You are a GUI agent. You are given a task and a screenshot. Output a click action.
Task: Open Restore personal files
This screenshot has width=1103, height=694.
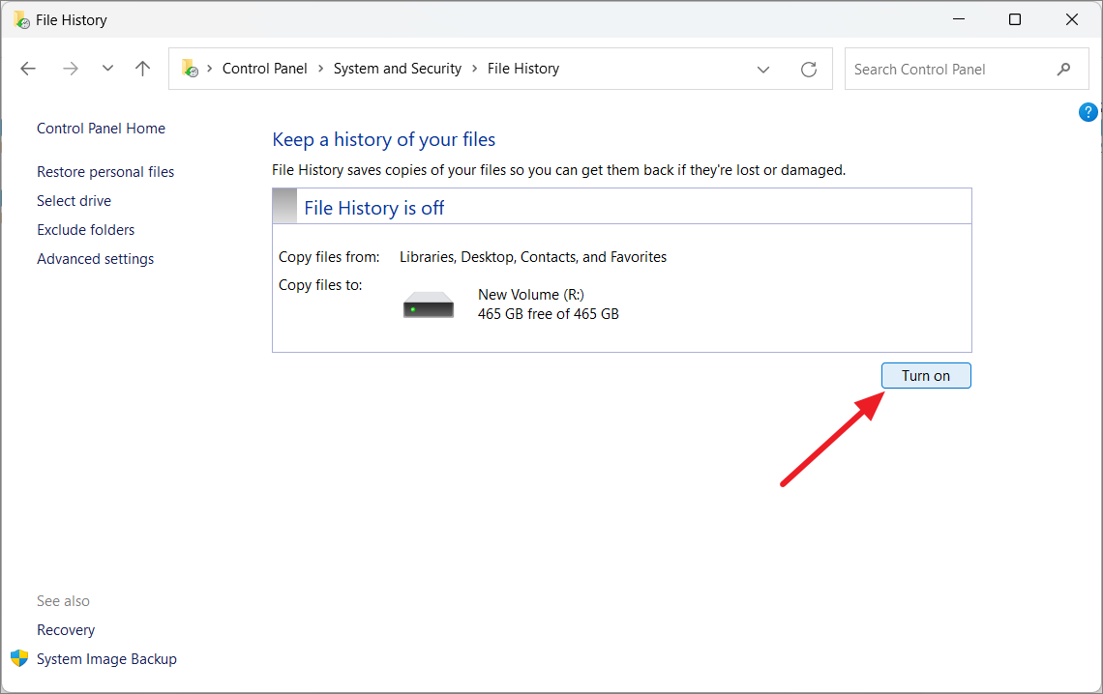(104, 171)
